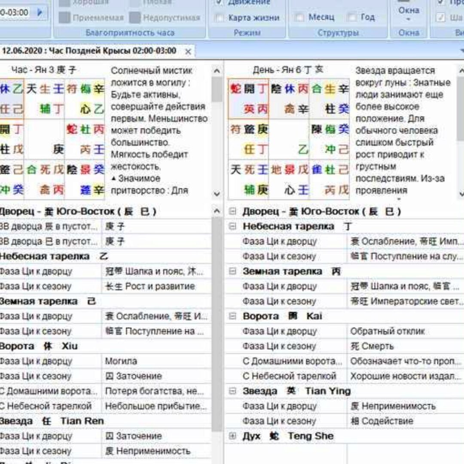Collapse the Земная тарелка section in right panel
The width and height of the screenshot is (464, 464).
click(233, 272)
